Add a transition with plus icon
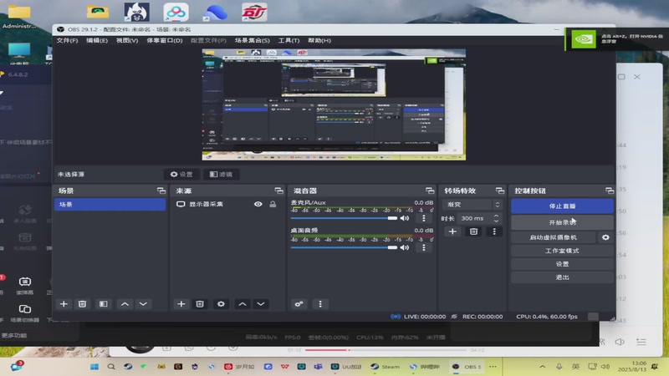The height and width of the screenshot is (376, 669). [452, 231]
